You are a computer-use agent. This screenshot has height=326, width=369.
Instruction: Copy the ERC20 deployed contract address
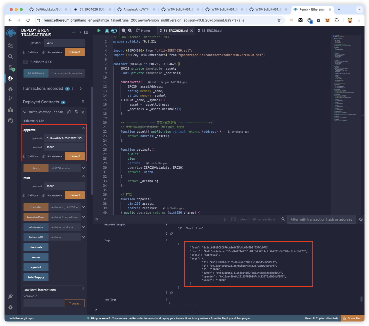pos(69,112)
